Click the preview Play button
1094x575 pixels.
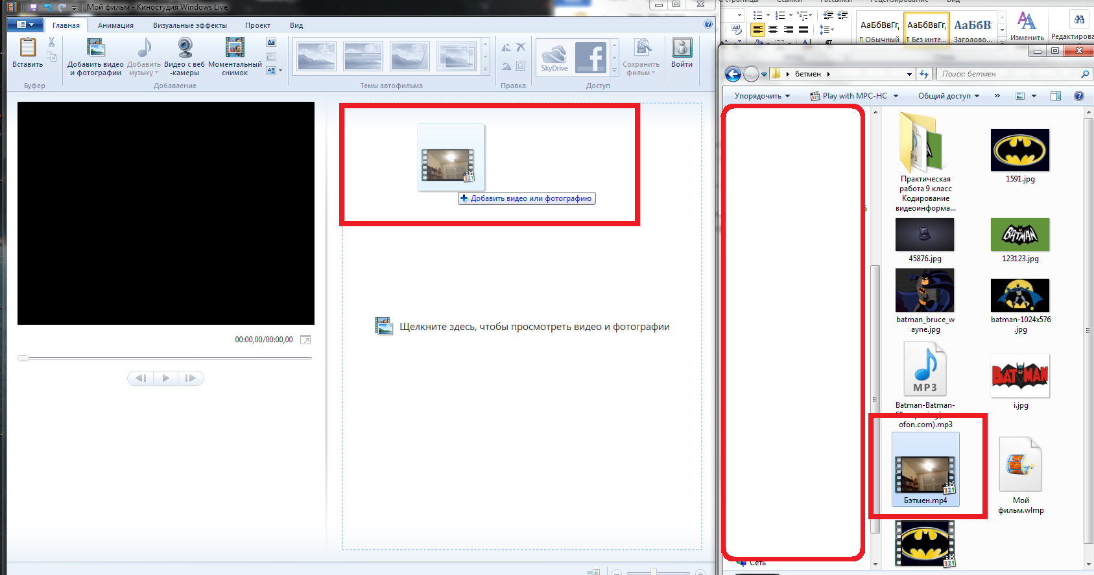(x=166, y=378)
